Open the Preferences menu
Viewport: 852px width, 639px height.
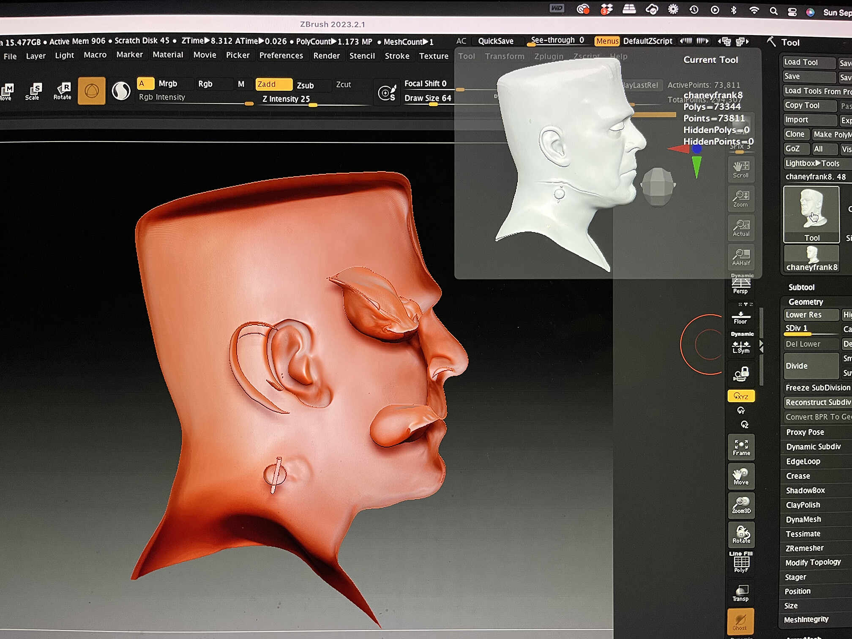[281, 55]
